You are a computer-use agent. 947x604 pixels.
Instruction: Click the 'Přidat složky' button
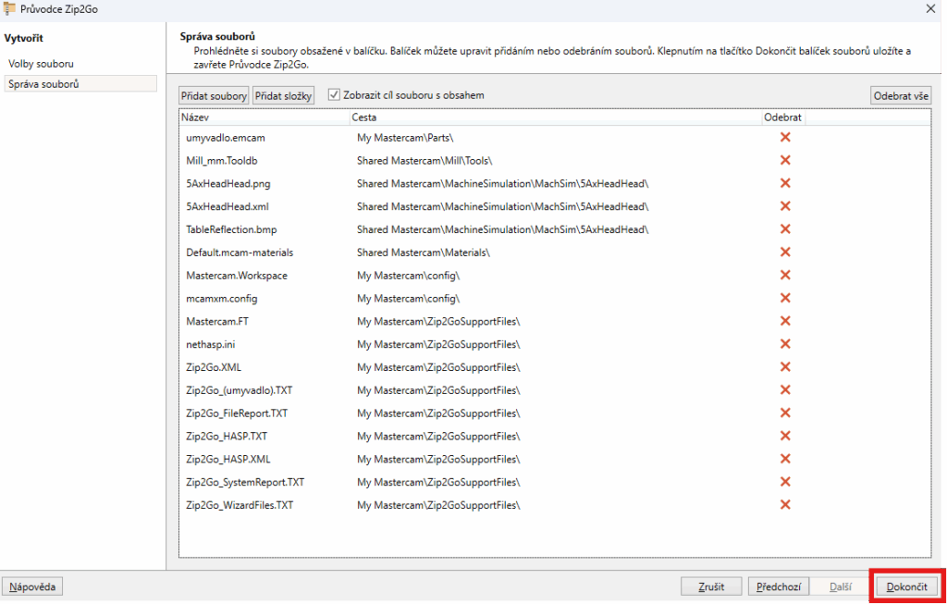[x=284, y=96]
